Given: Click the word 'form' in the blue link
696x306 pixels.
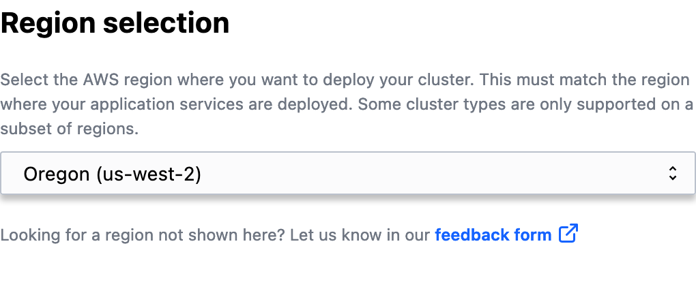Looking at the screenshot, I should click(x=533, y=234).
